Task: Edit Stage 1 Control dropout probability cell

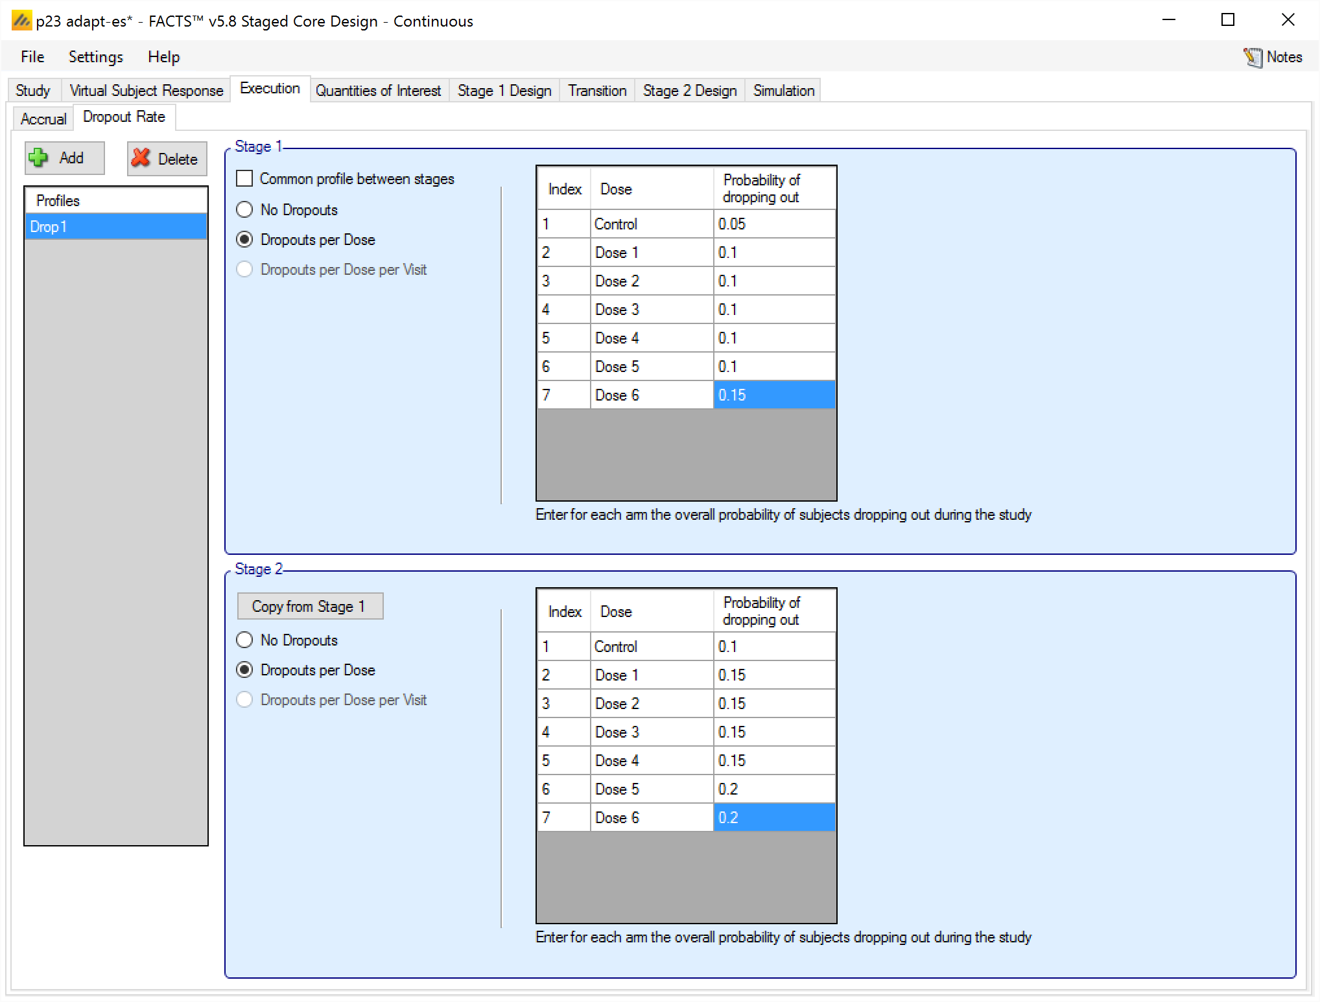Action: point(773,224)
